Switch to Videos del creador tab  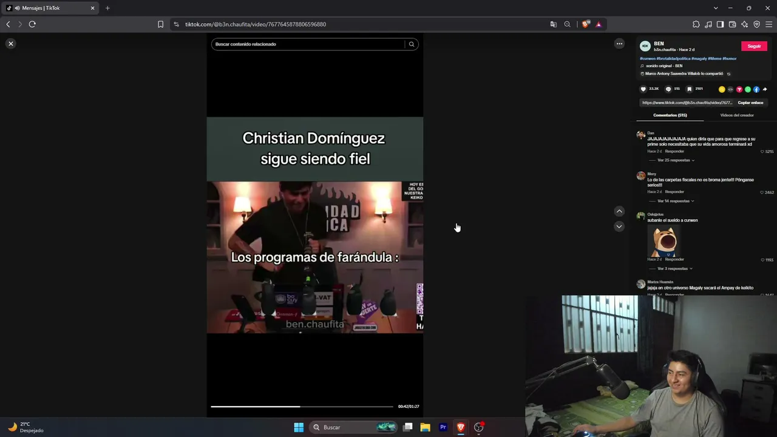point(737,115)
